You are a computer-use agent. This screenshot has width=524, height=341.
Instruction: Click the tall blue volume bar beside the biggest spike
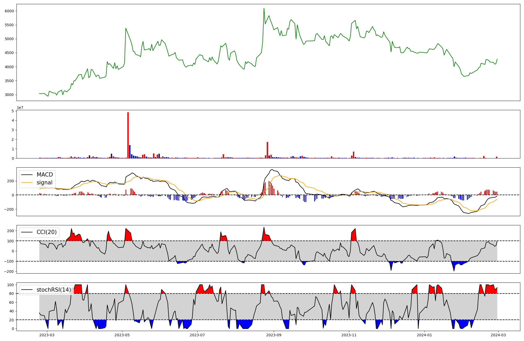pos(130,152)
